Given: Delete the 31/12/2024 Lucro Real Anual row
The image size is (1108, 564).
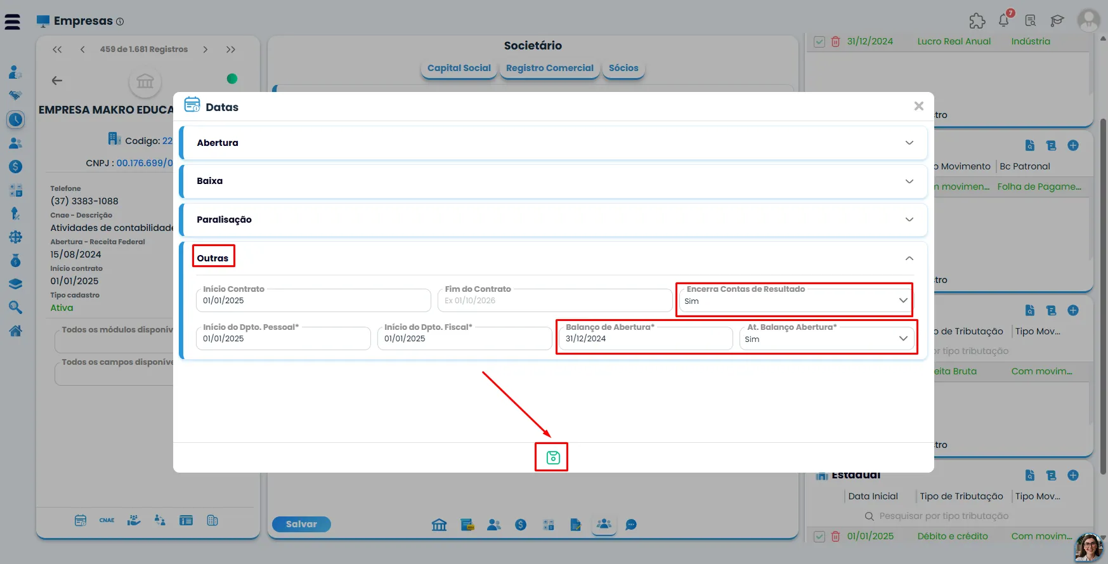Looking at the screenshot, I should pos(835,41).
